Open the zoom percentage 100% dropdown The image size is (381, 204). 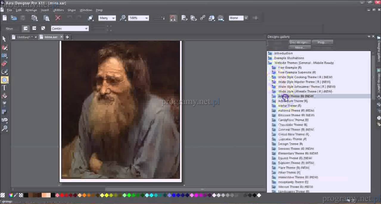pyautogui.click(x=146, y=18)
